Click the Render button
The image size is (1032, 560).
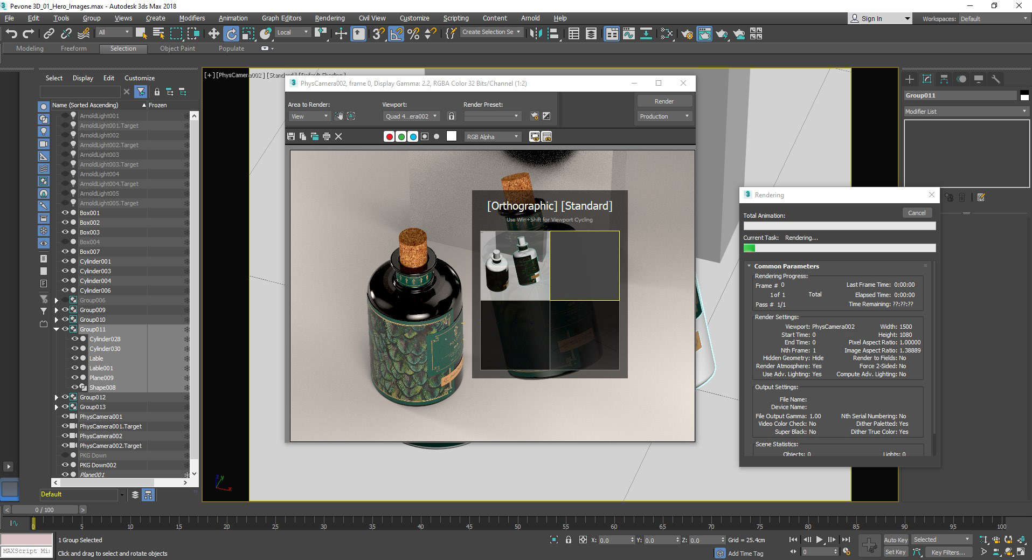coord(664,101)
